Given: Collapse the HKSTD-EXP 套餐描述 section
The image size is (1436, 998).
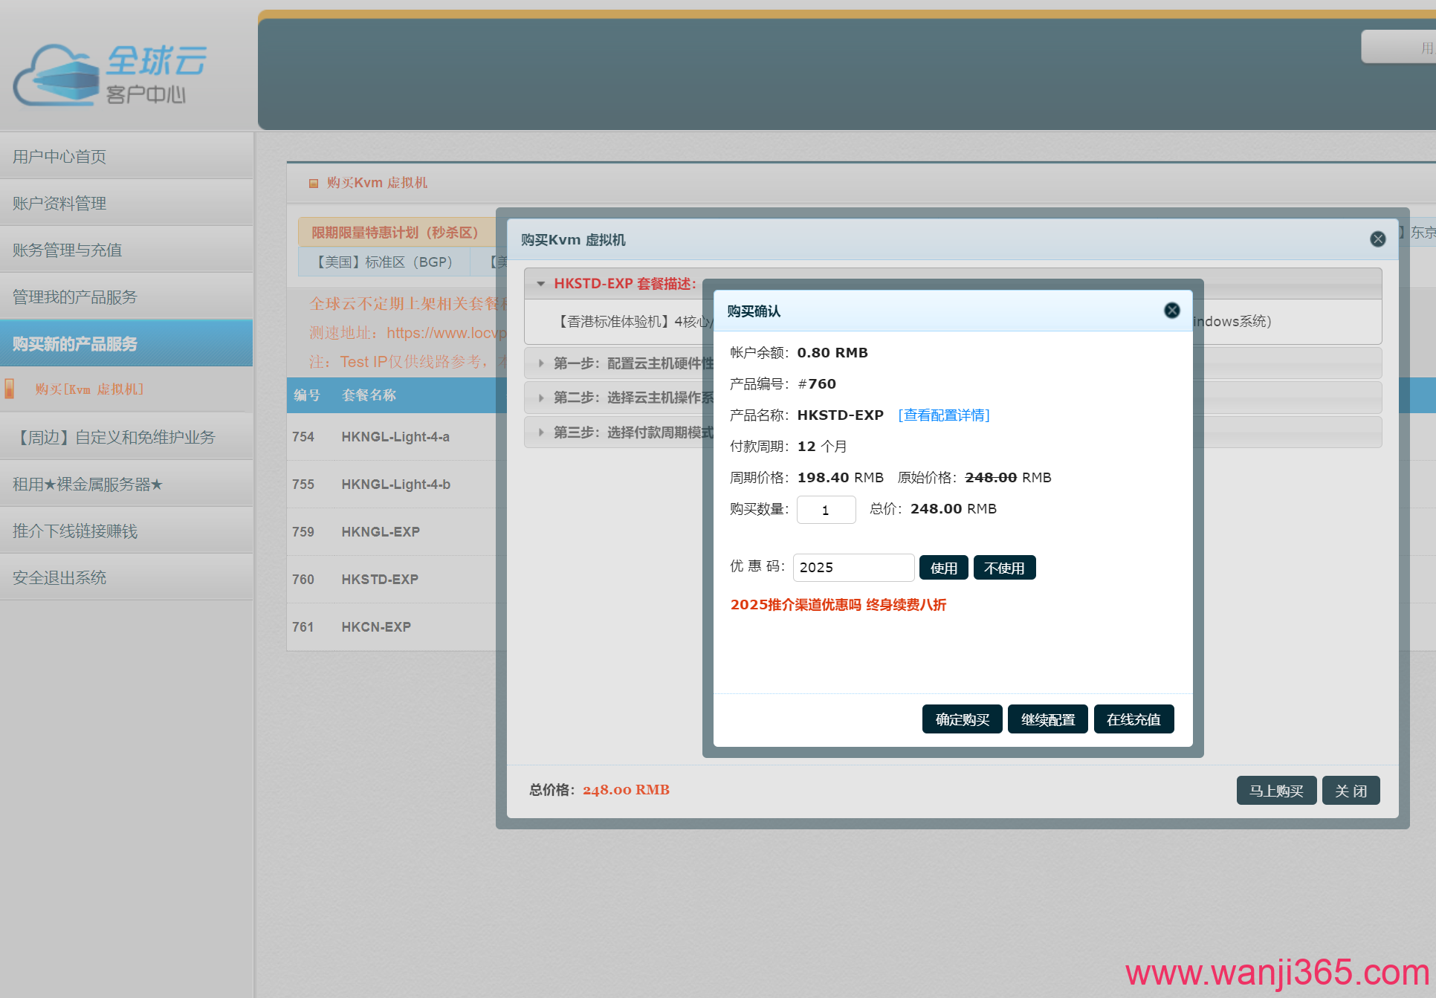Looking at the screenshot, I should 541,284.
